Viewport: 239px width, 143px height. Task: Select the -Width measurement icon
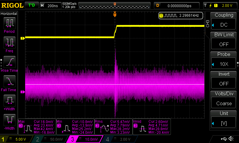tap(10, 120)
